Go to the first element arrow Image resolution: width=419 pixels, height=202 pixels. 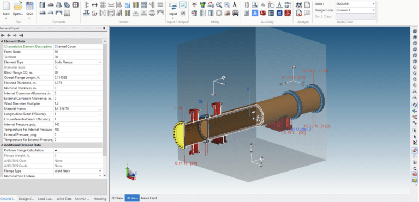pyautogui.click(x=3, y=35)
